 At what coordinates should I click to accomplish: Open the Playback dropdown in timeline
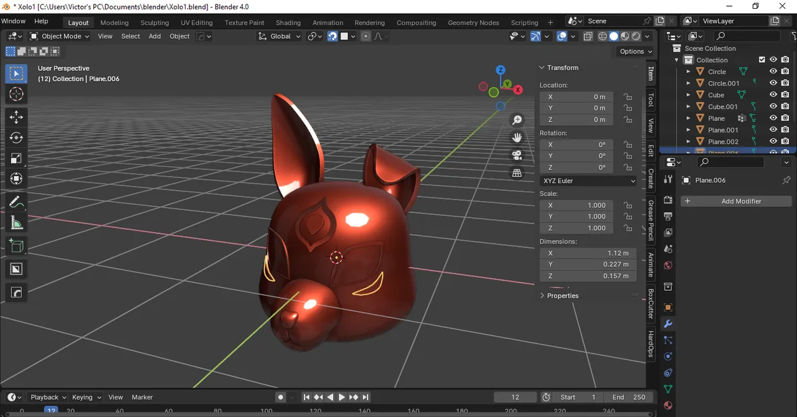[47, 397]
